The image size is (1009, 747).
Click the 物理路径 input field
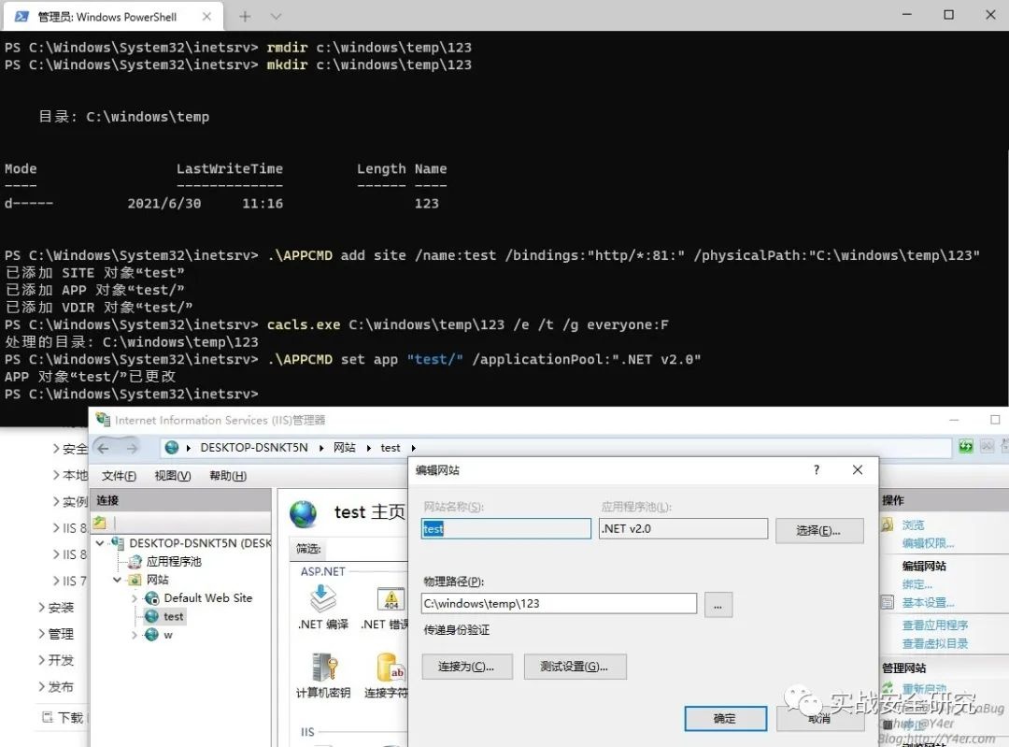(559, 603)
